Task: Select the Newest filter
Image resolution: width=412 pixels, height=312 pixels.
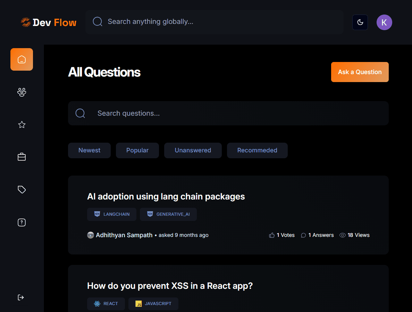Action: coord(89,150)
